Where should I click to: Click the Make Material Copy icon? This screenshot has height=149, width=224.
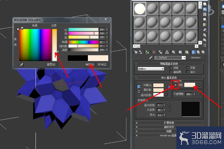coord(161,52)
